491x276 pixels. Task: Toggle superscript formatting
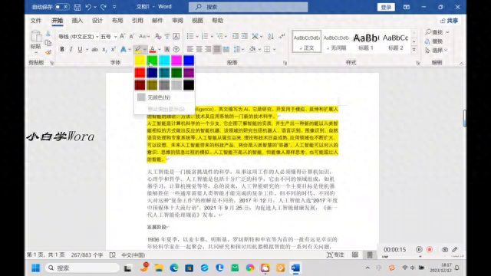113,49
